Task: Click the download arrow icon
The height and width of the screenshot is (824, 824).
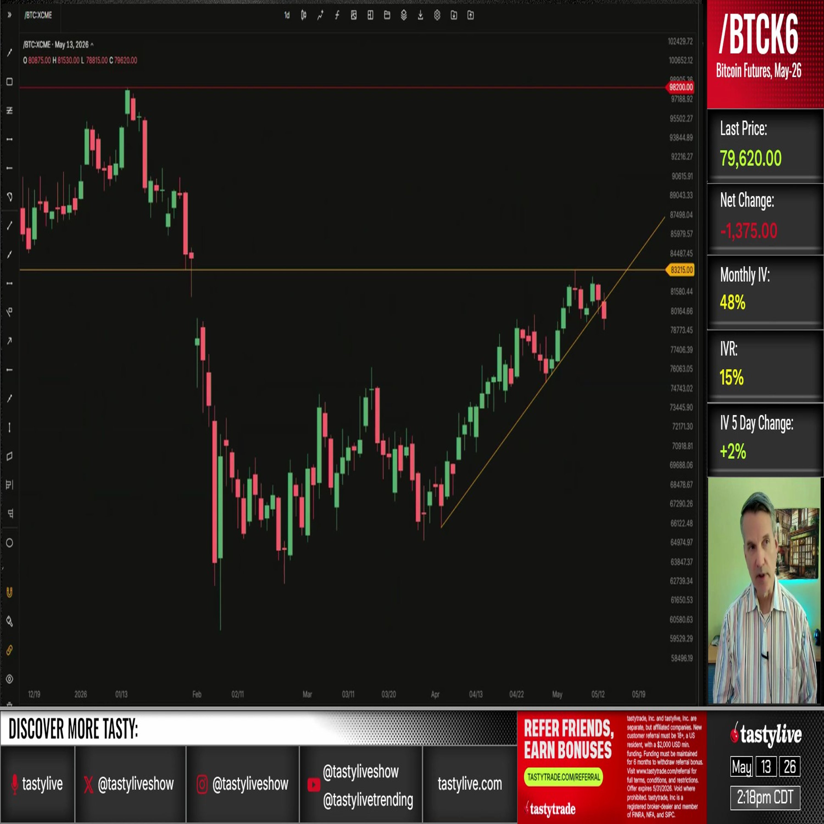Action: (x=420, y=15)
